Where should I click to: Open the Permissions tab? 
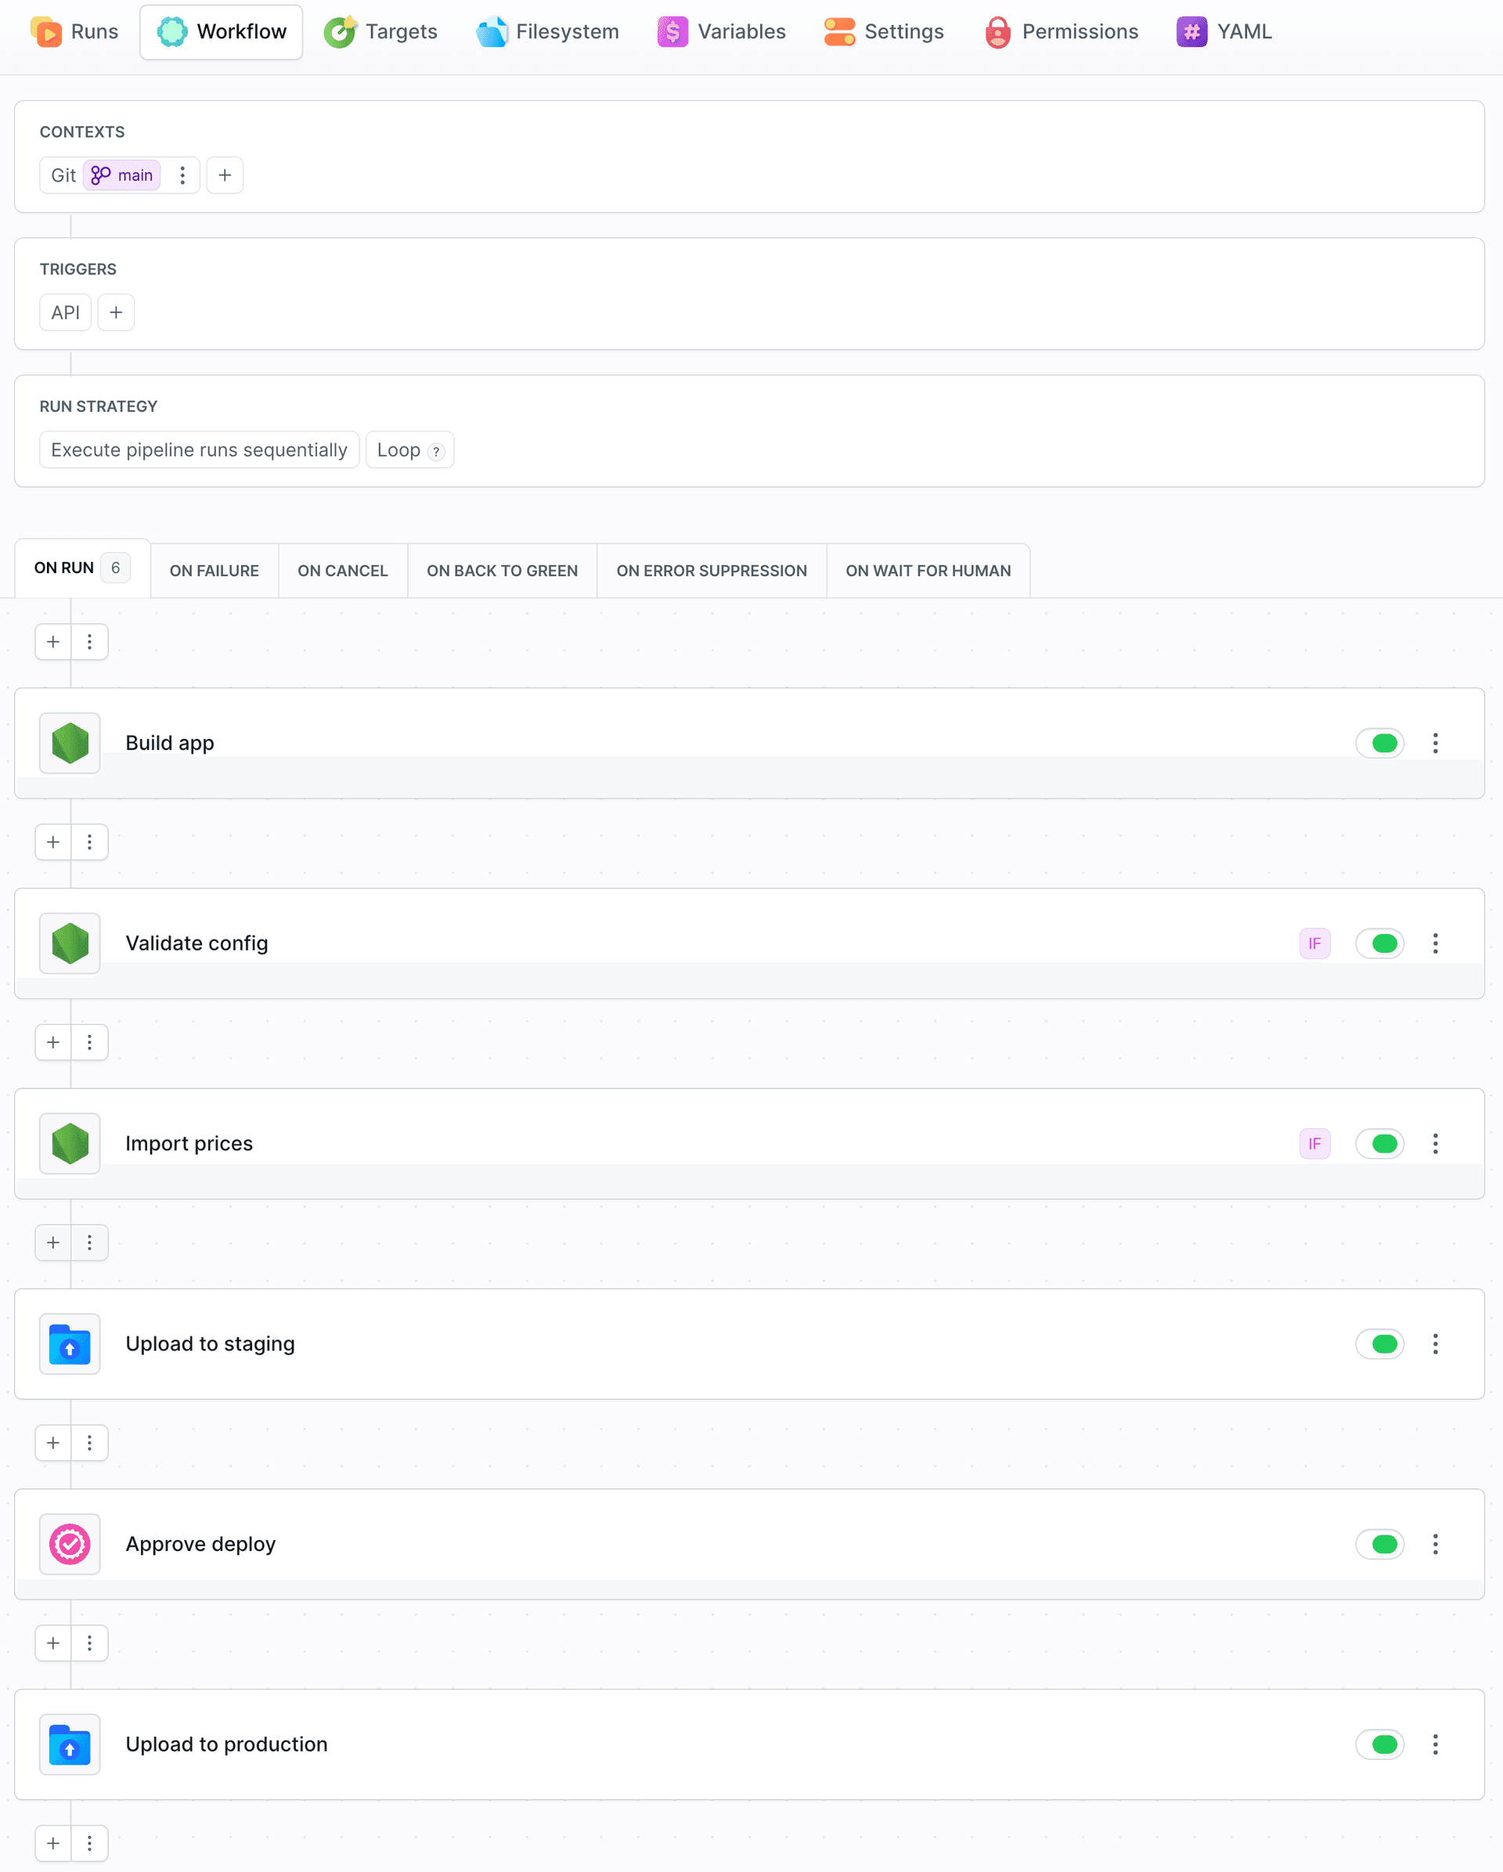click(1061, 32)
